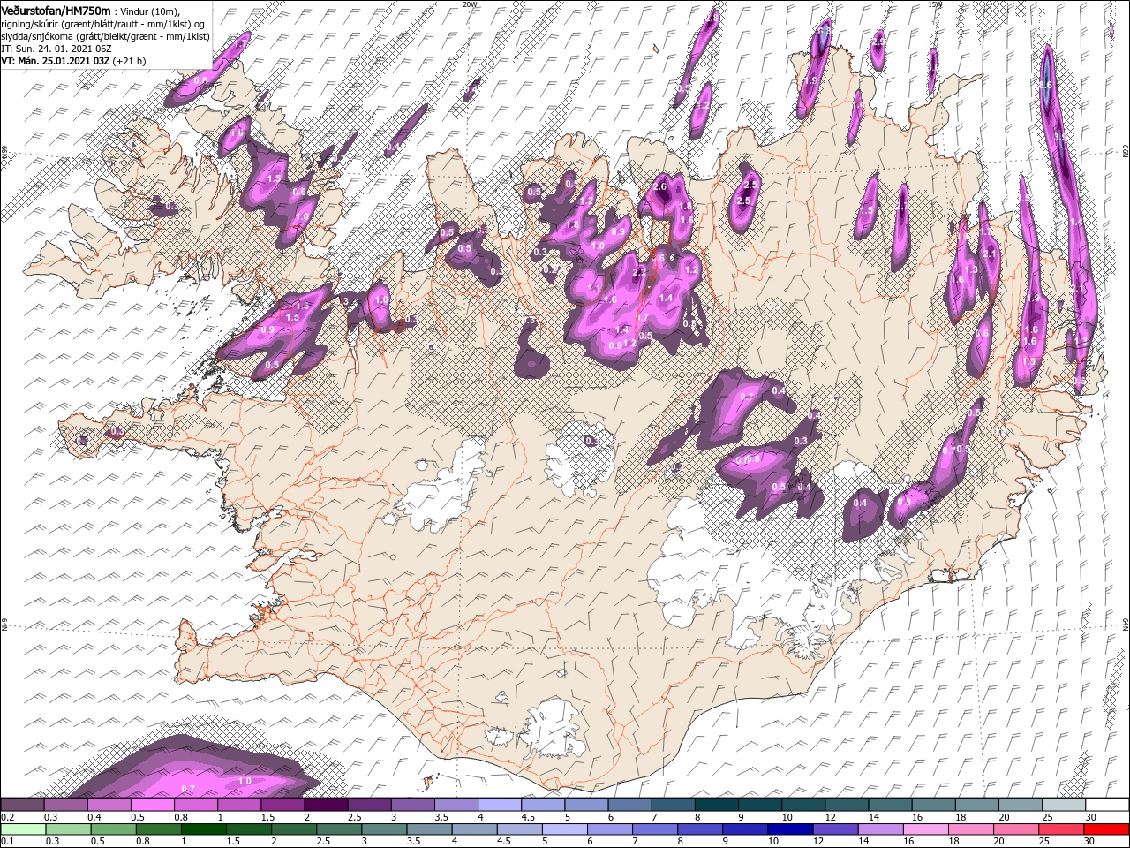Select the 4 blue-grey swatch in the lower scale

point(473,829)
